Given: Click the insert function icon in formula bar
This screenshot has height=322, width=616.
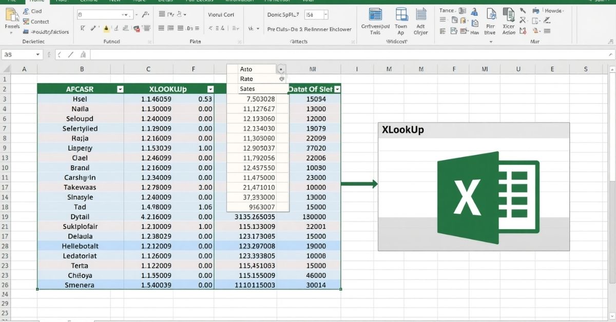Looking at the screenshot, I should tap(83, 54).
